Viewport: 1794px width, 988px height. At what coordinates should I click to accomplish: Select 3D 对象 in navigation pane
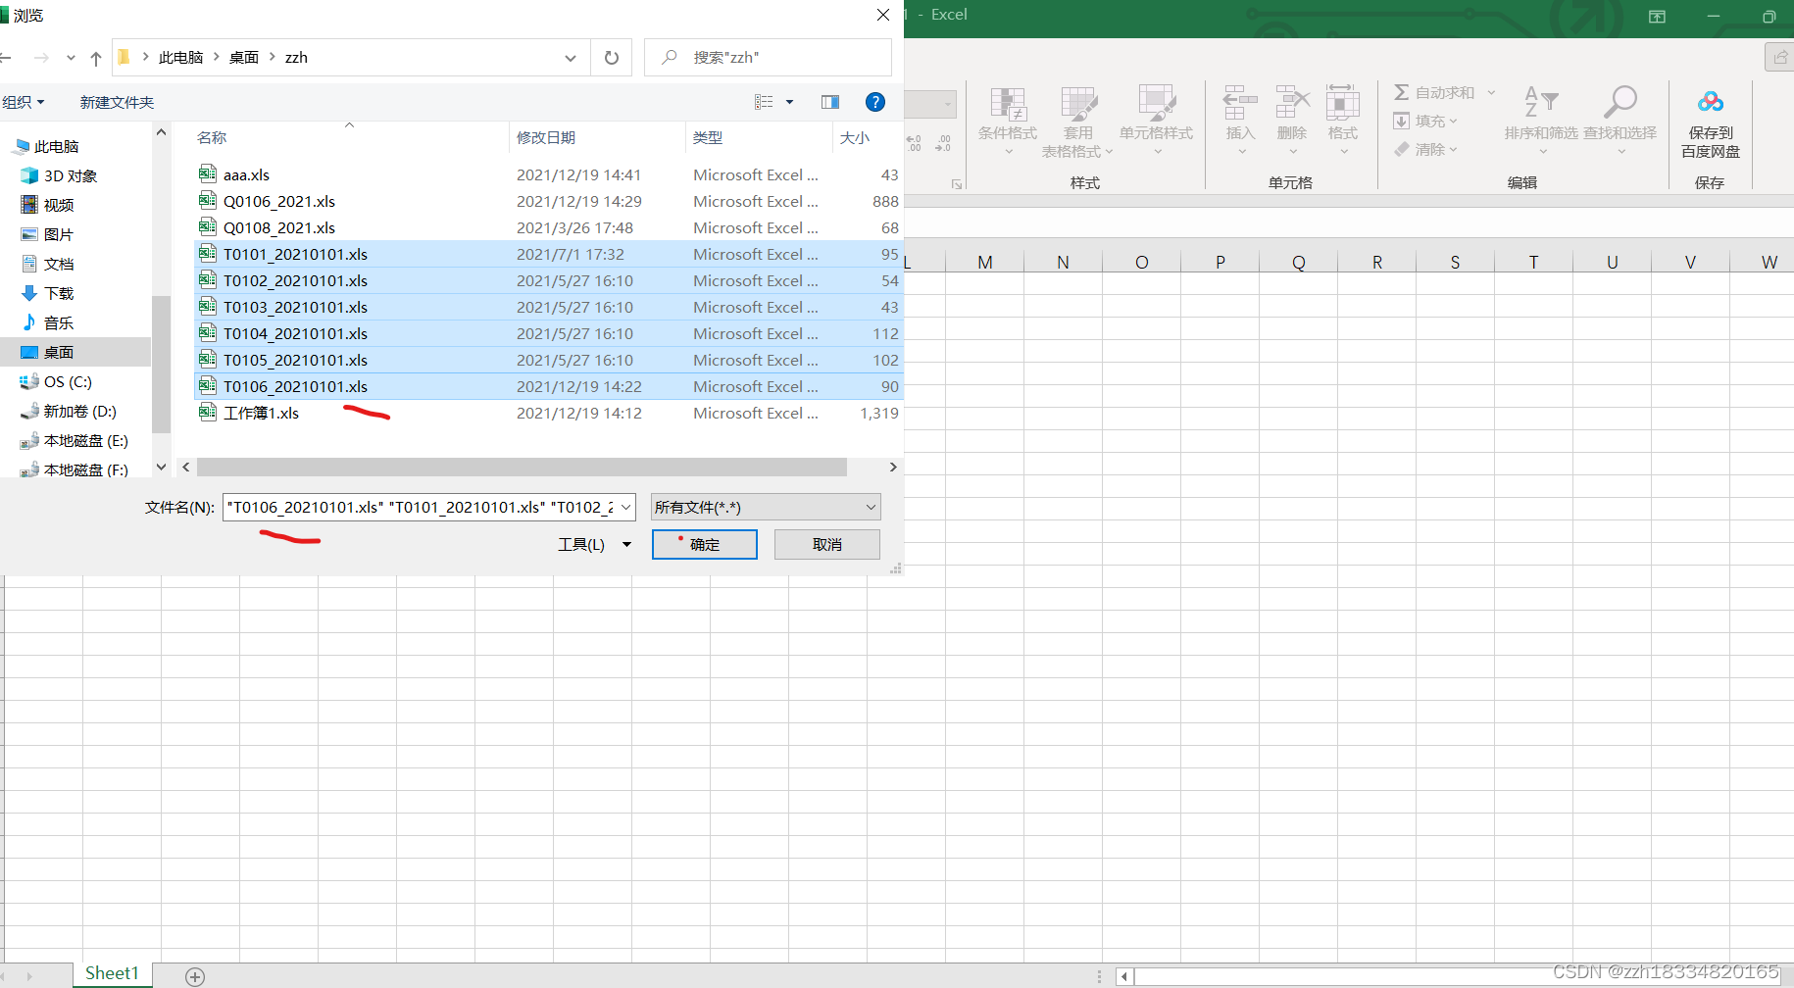coord(71,175)
